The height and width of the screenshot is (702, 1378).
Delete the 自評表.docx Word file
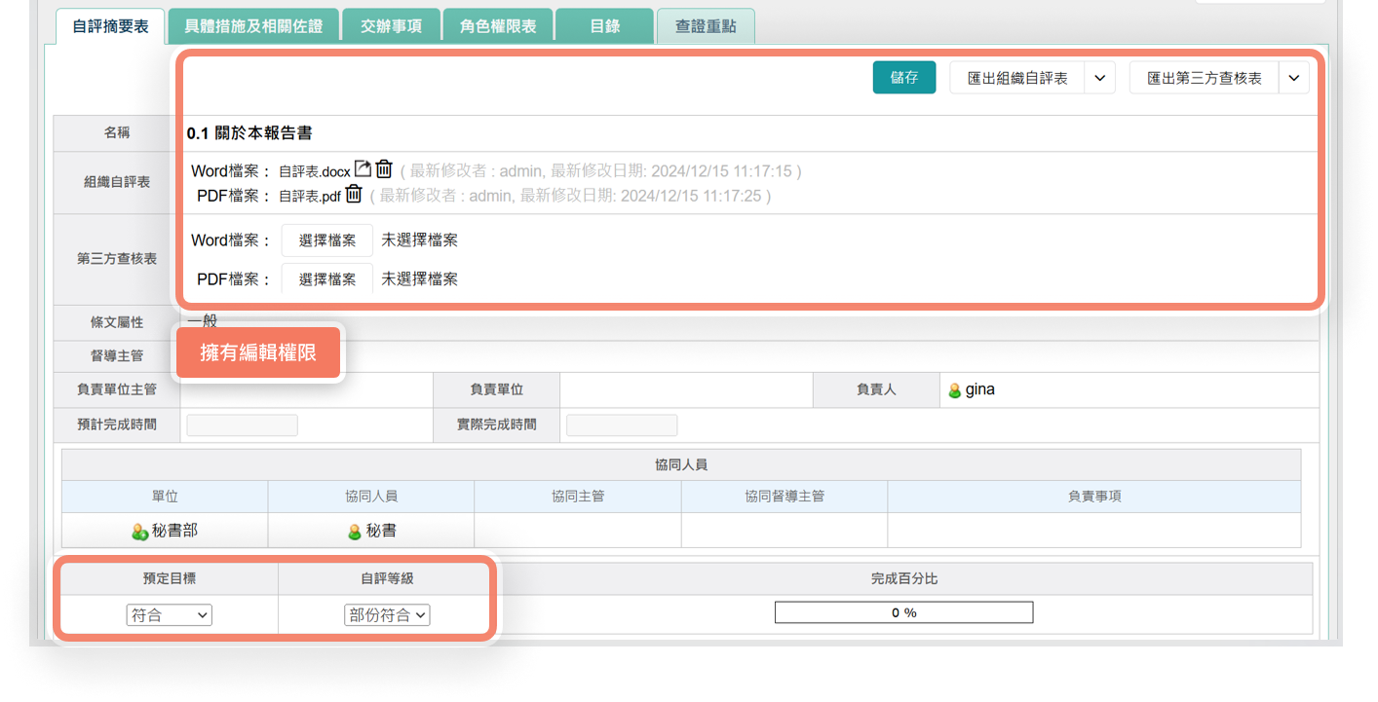pyautogui.click(x=384, y=169)
